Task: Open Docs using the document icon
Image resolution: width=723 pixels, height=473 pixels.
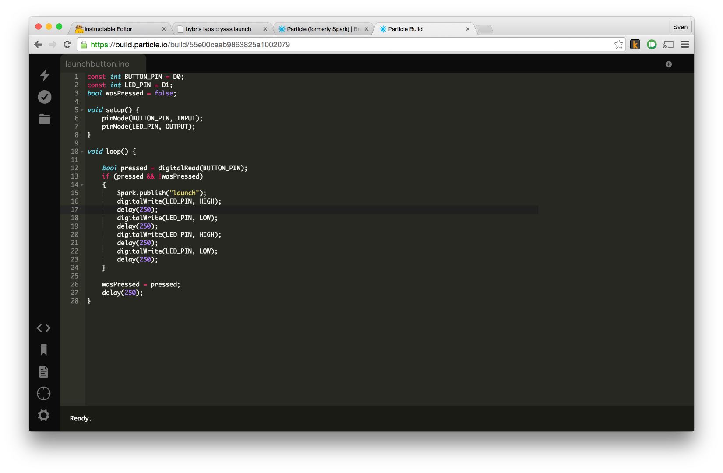Action: [43, 371]
